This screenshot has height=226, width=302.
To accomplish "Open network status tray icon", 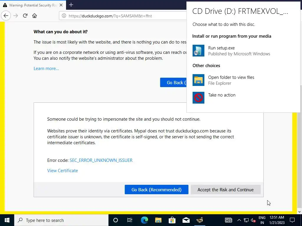I will click(x=246, y=220).
